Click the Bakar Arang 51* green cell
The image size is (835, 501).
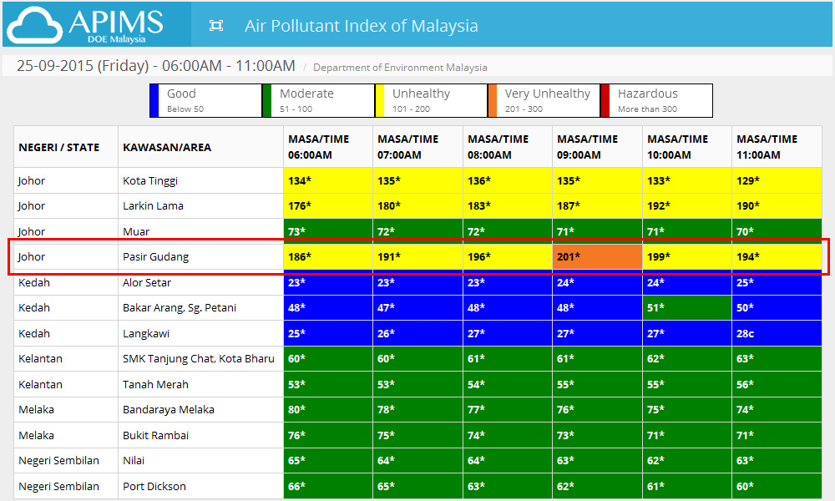click(x=687, y=308)
